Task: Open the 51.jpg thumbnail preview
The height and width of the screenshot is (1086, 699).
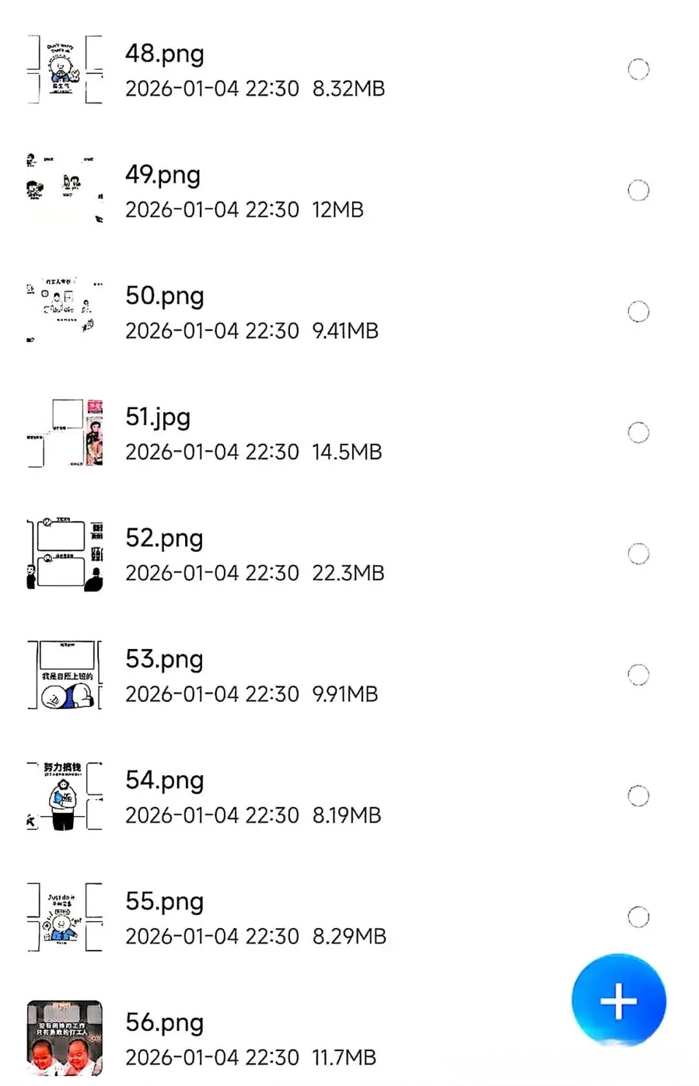Action: [x=65, y=433]
